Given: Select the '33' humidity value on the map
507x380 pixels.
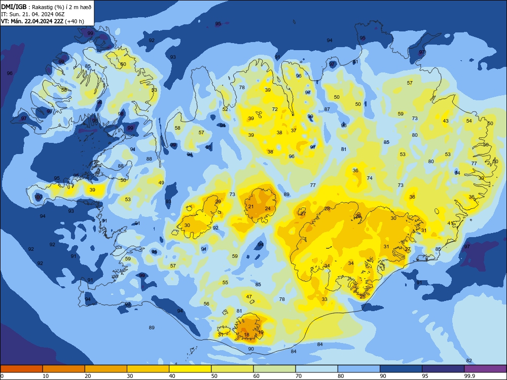Looking at the screenshot, I should [x=324, y=299].
